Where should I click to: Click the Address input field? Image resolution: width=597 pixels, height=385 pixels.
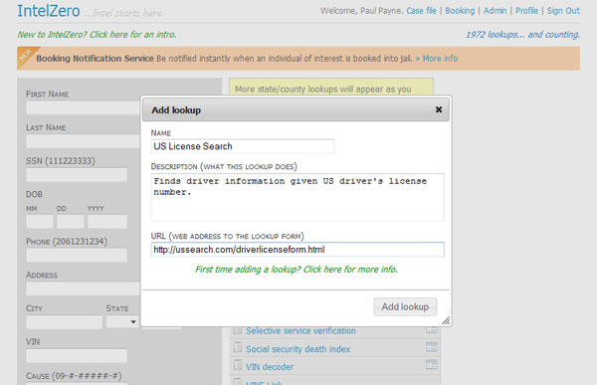tap(83, 289)
